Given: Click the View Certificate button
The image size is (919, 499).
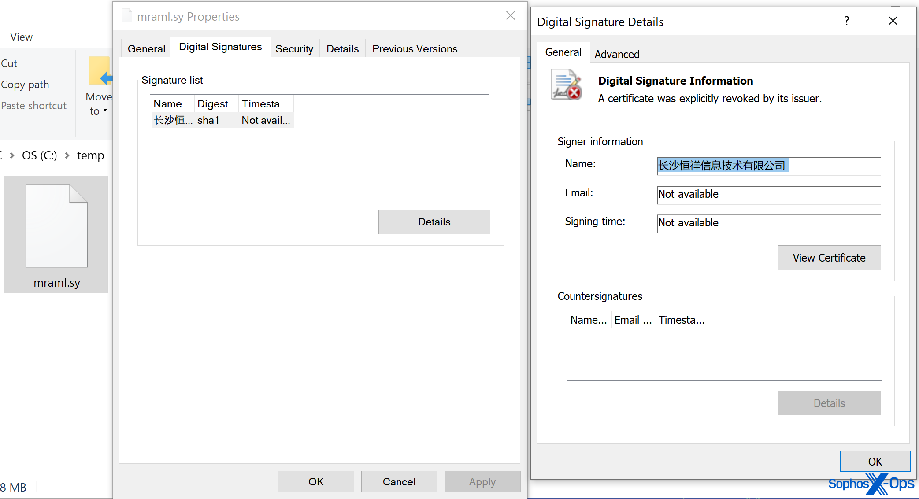Looking at the screenshot, I should point(829,258).
